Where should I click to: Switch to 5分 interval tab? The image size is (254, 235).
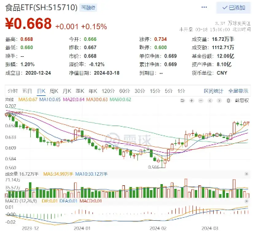(x=169, y=91)
